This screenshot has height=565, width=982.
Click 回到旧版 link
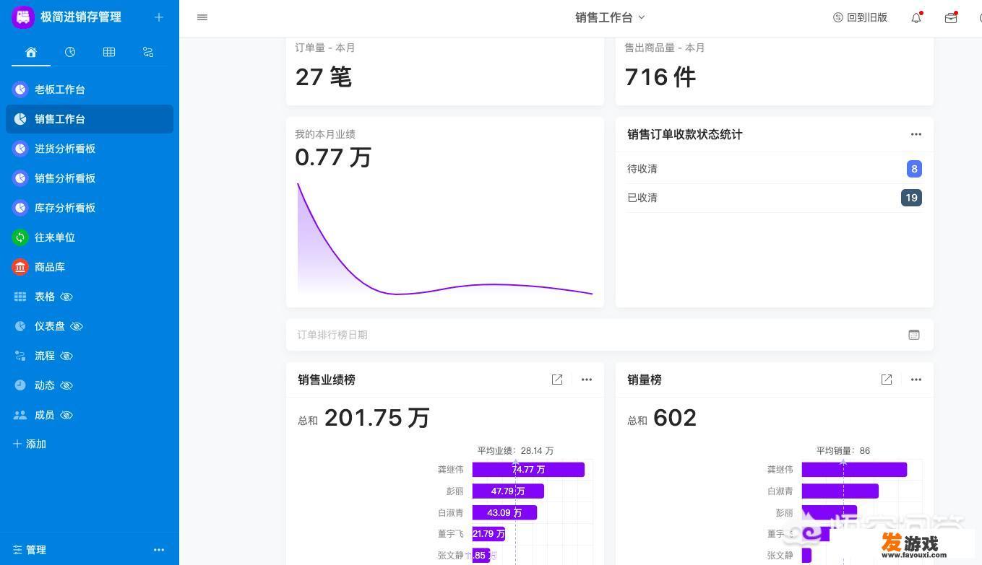click(x=860, y=17)
